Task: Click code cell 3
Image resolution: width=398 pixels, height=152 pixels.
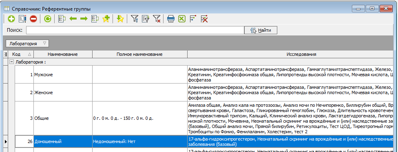Action: (24, 118)
